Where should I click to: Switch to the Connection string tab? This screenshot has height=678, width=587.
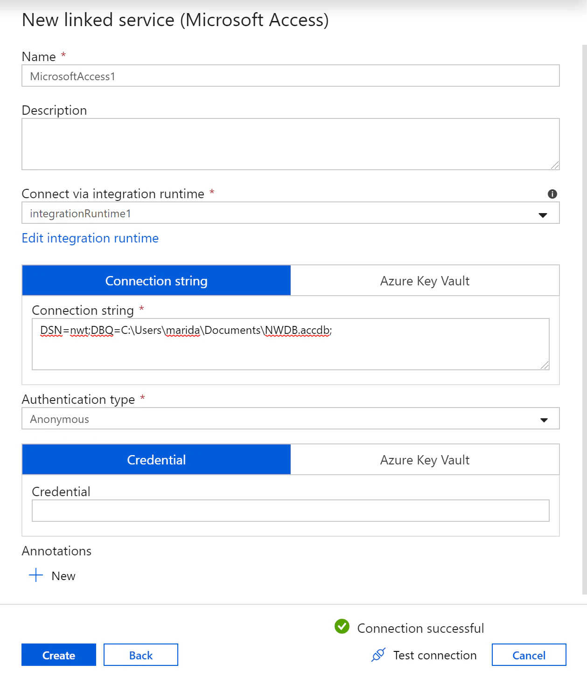(156, 281)
